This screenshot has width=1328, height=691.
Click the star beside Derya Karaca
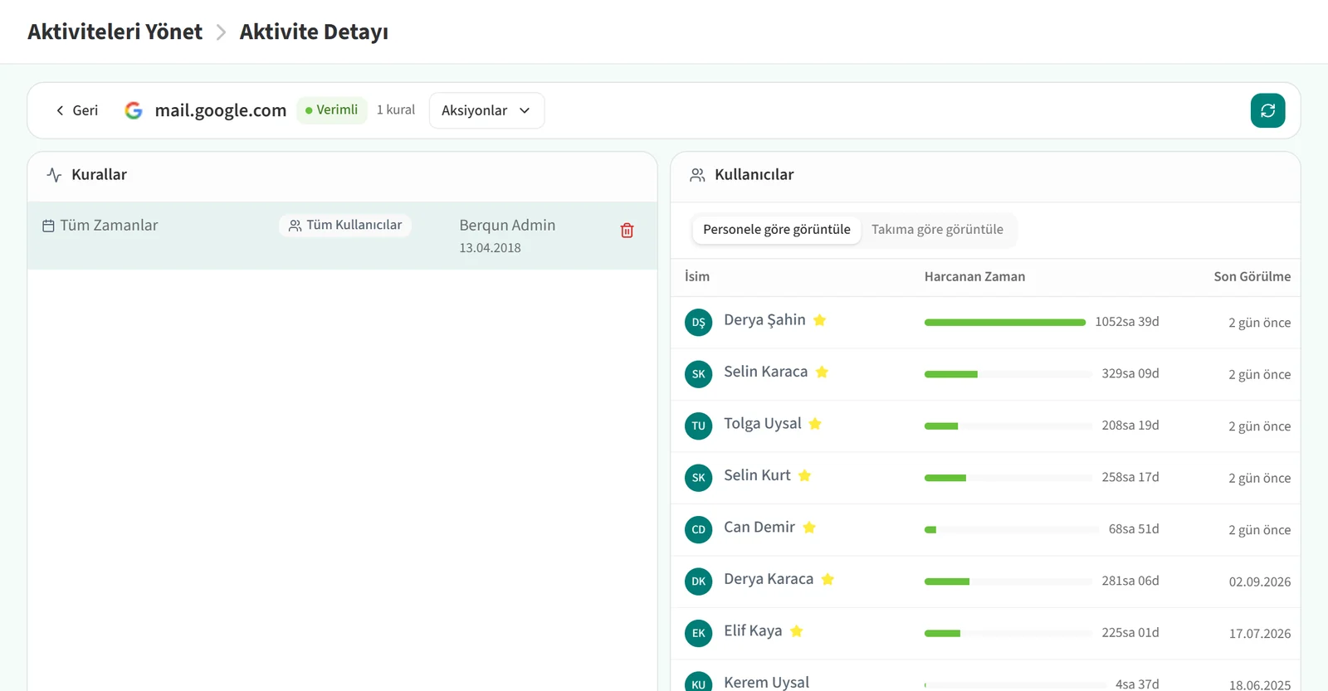click(x=828, y=579)
